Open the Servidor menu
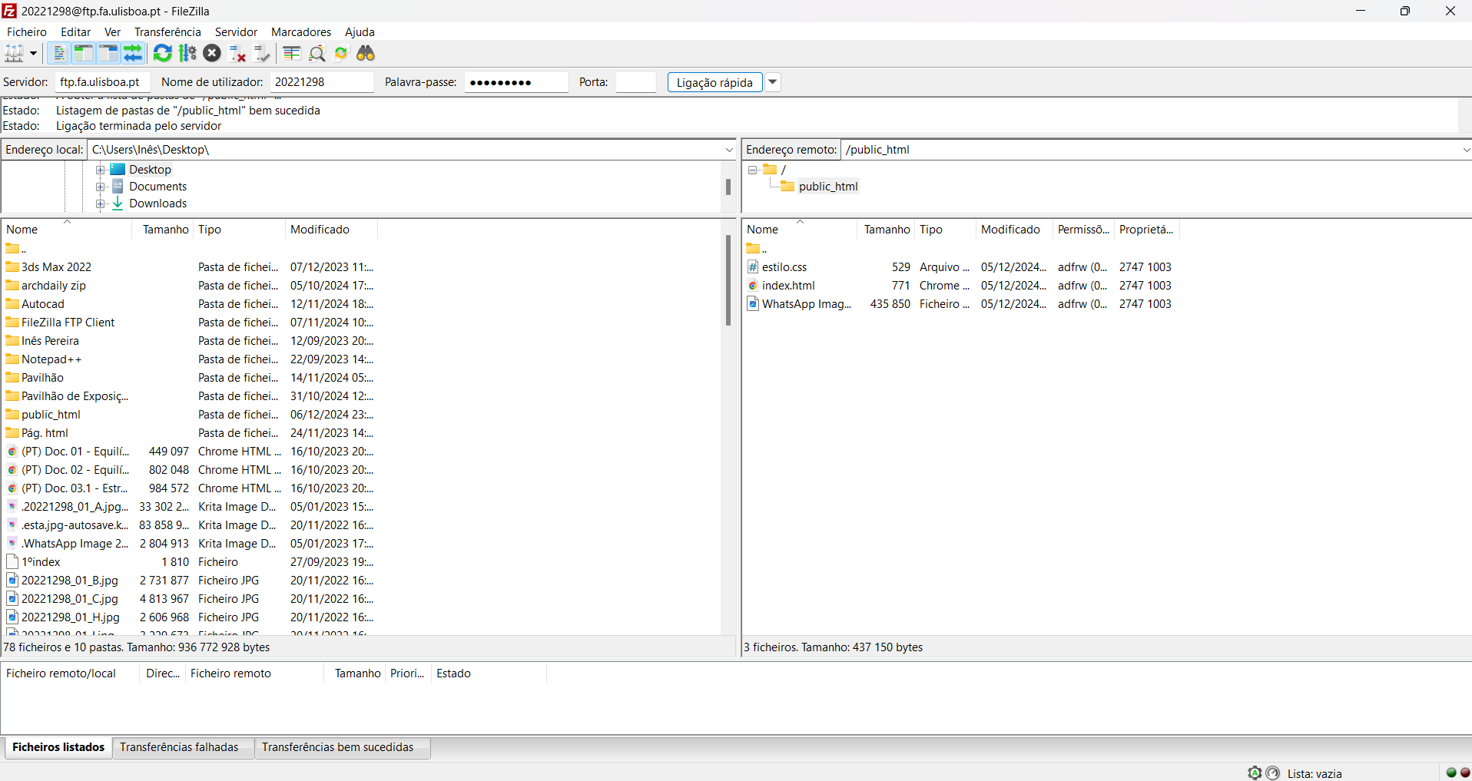1472x781 pixels. point(236,31)
